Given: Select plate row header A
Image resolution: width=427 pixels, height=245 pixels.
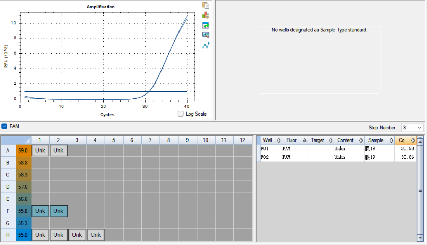Looking at the screenshot, I should pos(8,151).
